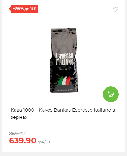The width and height of the screenshot is (127, 156).
Task: Click the red sale price 639.90
Action: point(22,140)
